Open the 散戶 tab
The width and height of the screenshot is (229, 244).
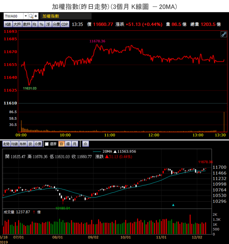point(27,24)
